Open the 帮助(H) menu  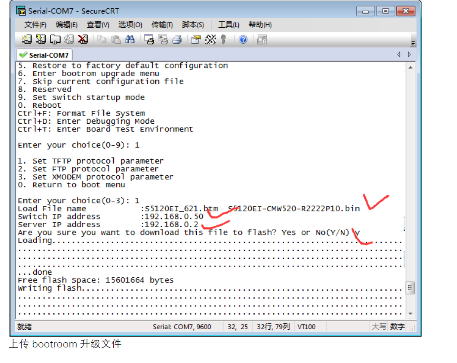(x=260, y=25)
